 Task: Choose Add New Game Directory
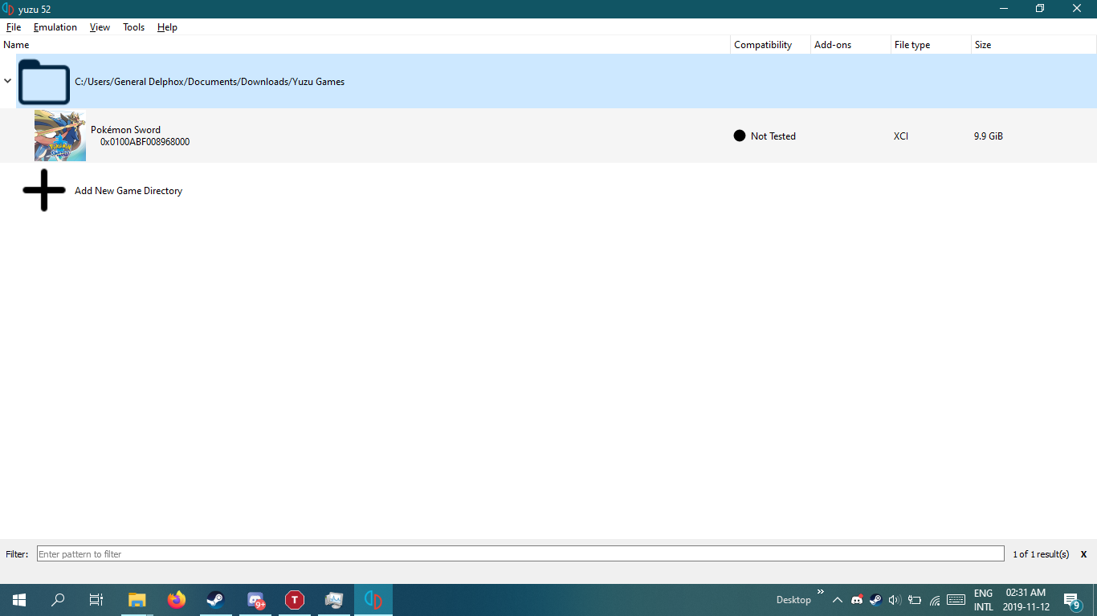pos(128,191)
